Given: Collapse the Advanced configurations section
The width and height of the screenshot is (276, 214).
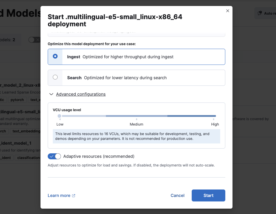Looking at the screenshot, I should tap(81, 94).
